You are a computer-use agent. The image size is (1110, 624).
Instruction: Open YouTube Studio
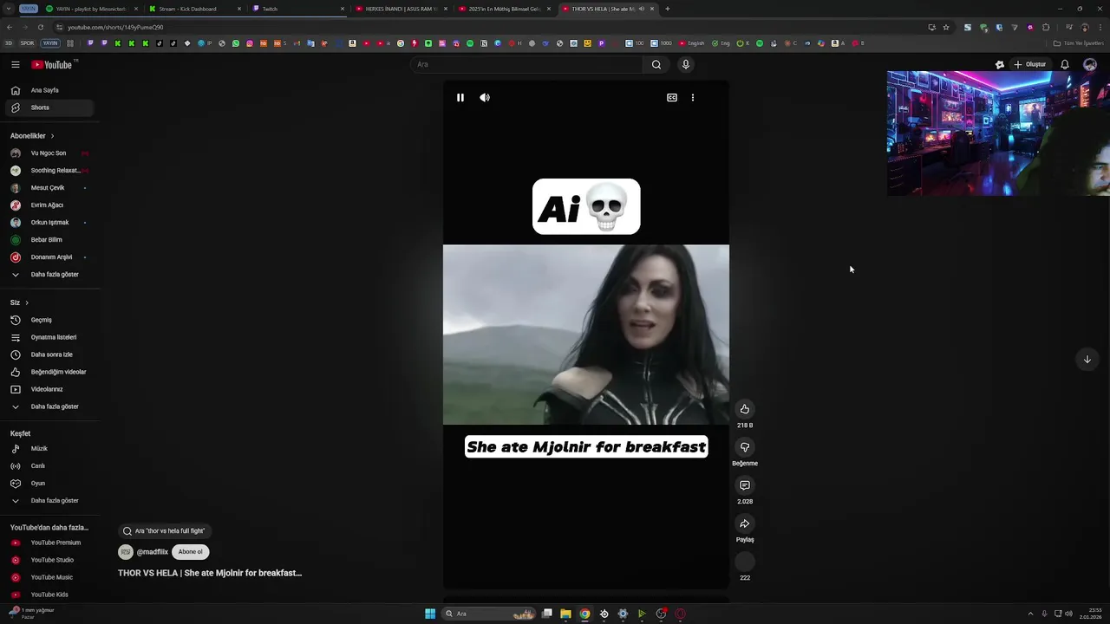[x=49, y=560]
